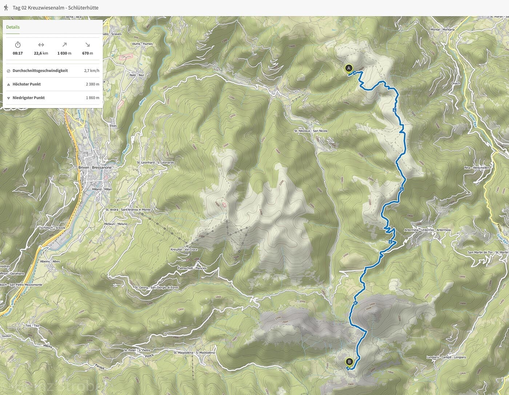This screenshot has height=395, width=509.
Task: Click the 'Mellaun - Meluno' map label
Action: click(x=116, y=224)
